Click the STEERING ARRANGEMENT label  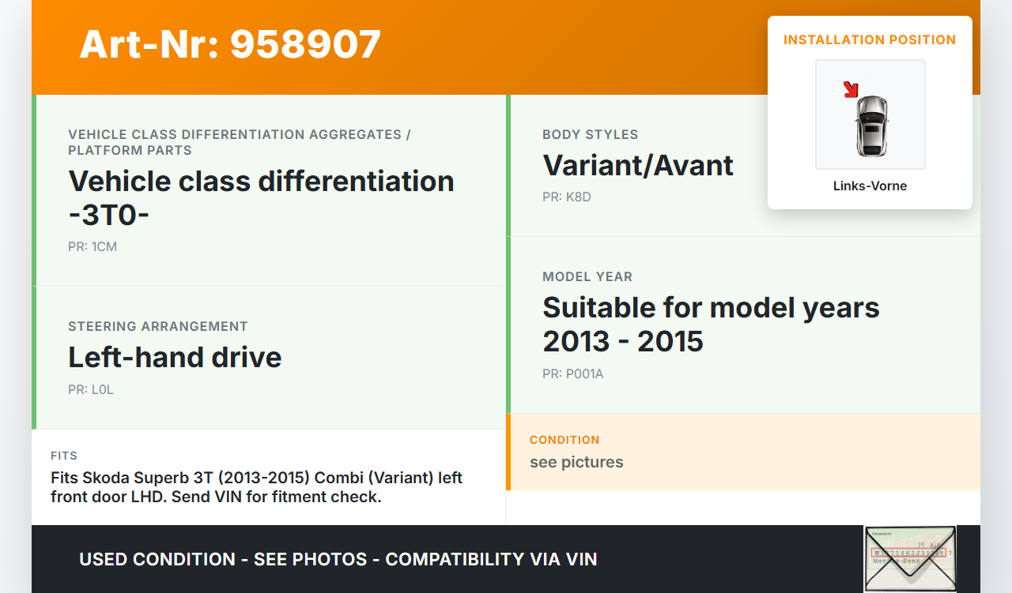point(158,326)
